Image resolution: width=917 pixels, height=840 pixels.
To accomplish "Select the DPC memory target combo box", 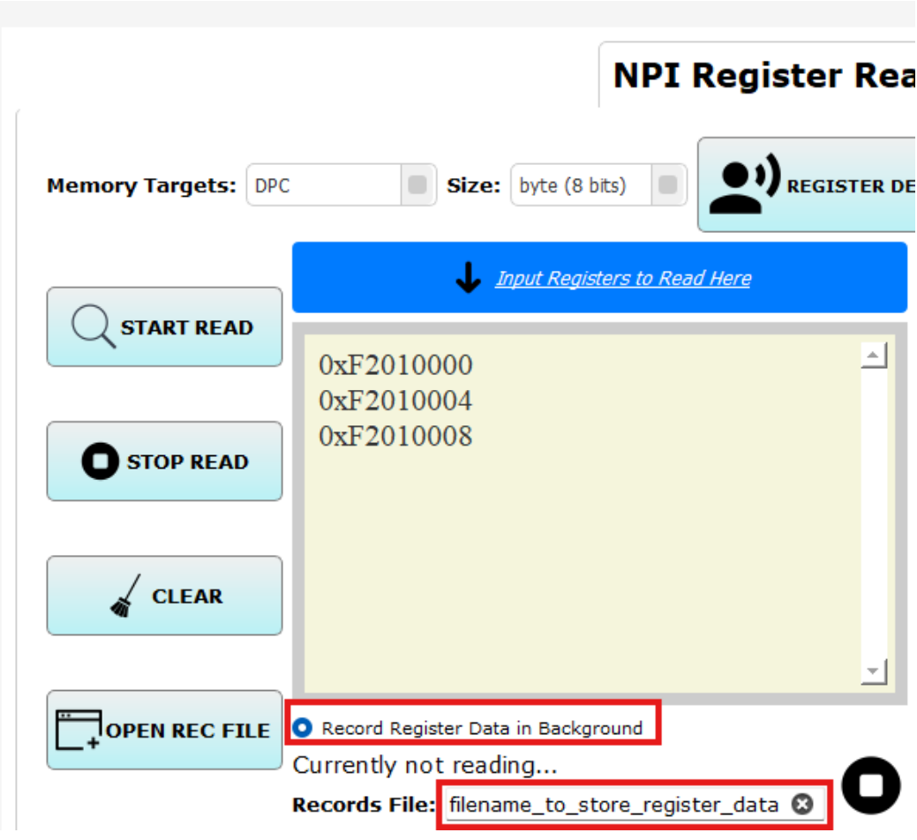I will [341, 185].
